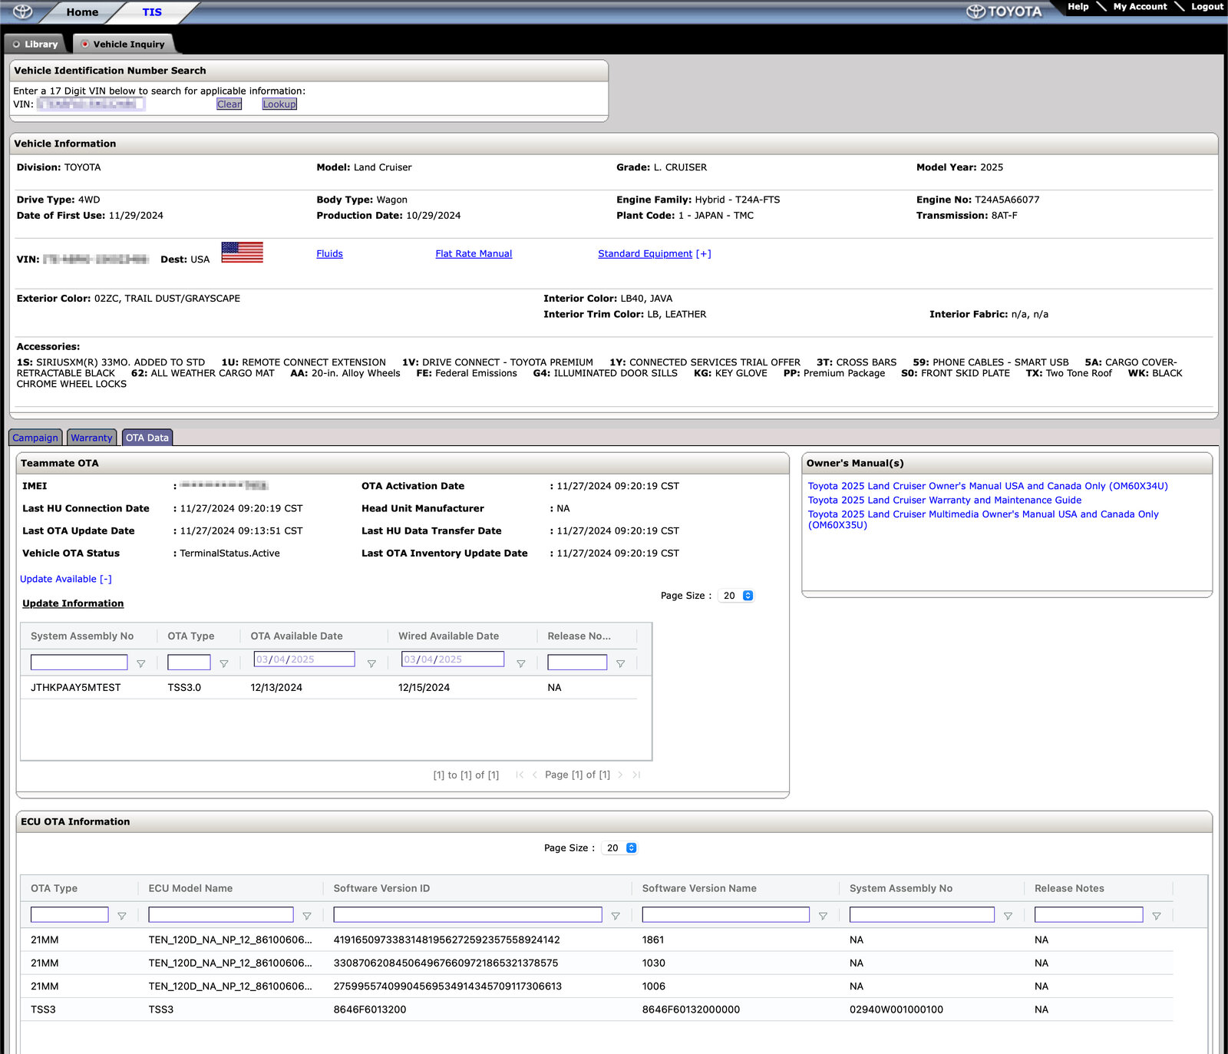Click the Release No filter field
This screenshot has height=1054, width=1228.
(577, 662)
